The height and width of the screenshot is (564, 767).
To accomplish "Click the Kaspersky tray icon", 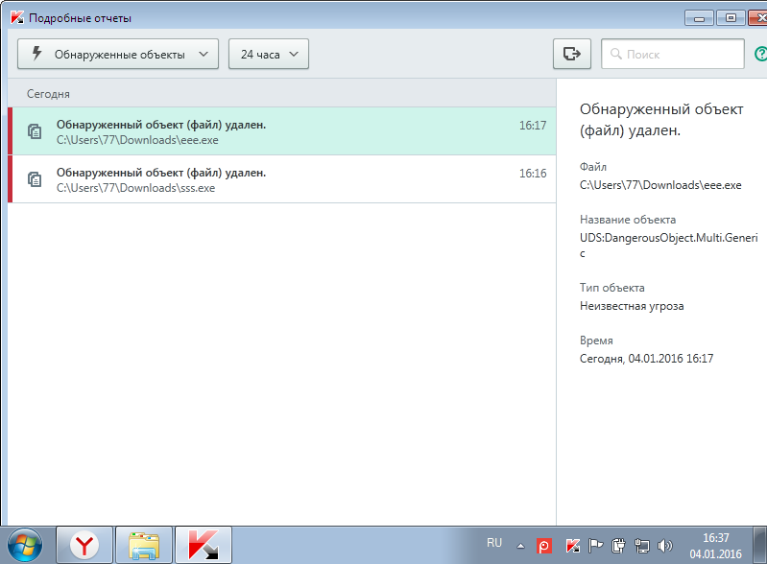I will click(x=572, y=546).
